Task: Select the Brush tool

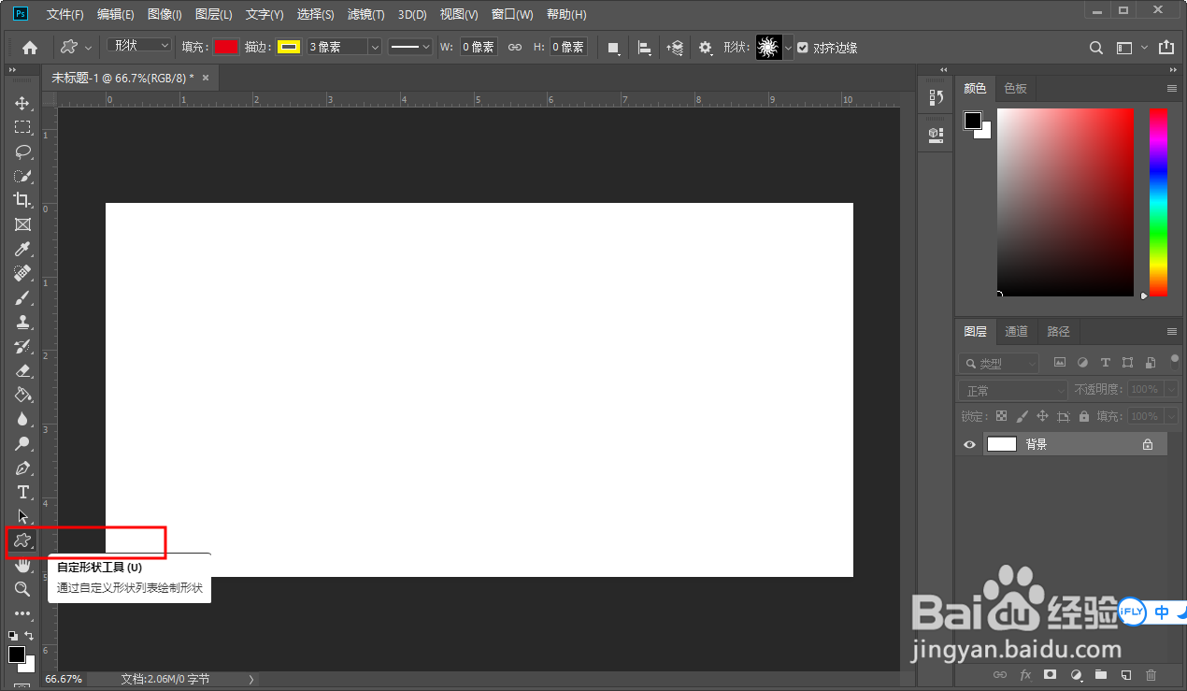Action: pyautogui.click(x=22, y=297)
